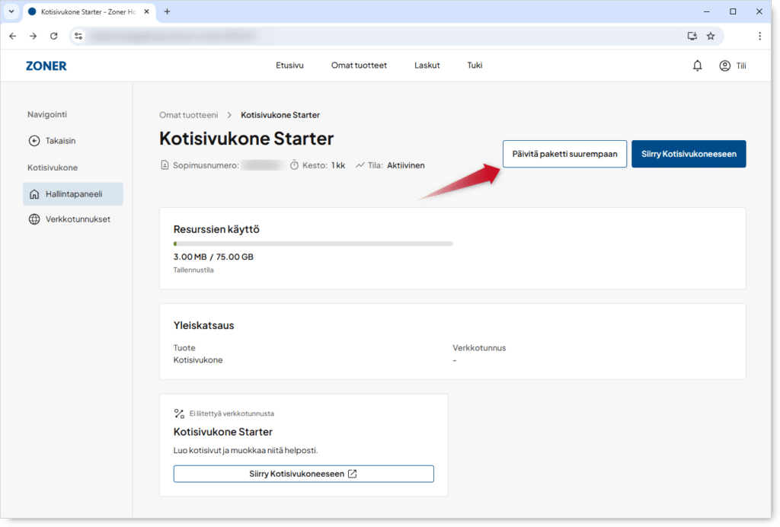This screenshot has height=527, width=780.
Task: Open the Tili account menu
Action: click(x=733, y=65)
